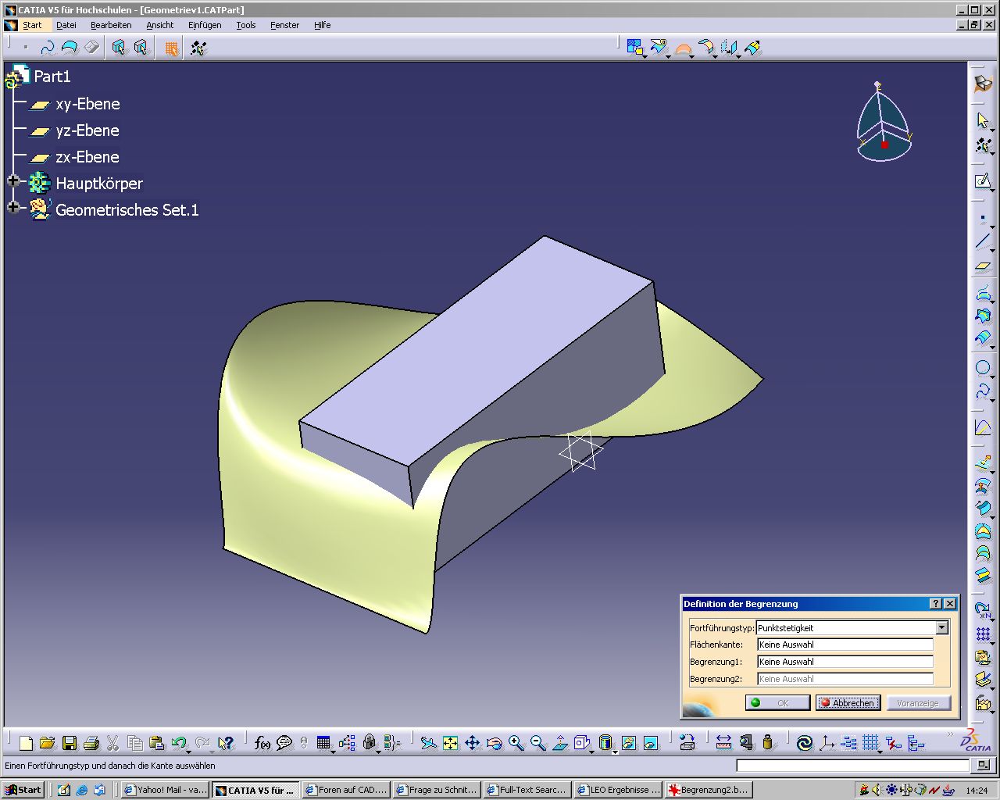Image resolution: width=1000 pixels, height=800 pixels.
Task: Expand the Geometrisches Set.1 node
Action: pyautogui.click(x=12, y=208)
